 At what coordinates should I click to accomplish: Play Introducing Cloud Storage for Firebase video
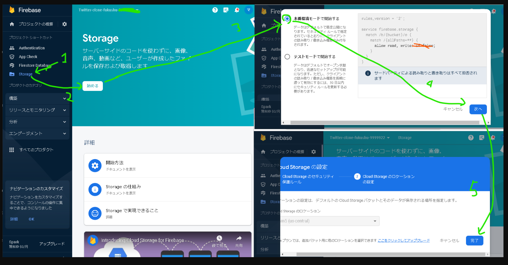tap(168, 244)
